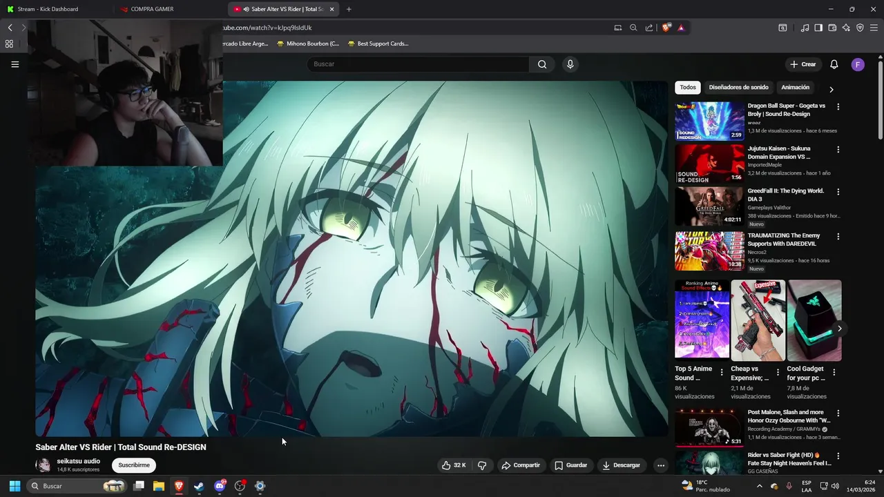Open Mihono Bourbon bookmark

coord(307,43)
